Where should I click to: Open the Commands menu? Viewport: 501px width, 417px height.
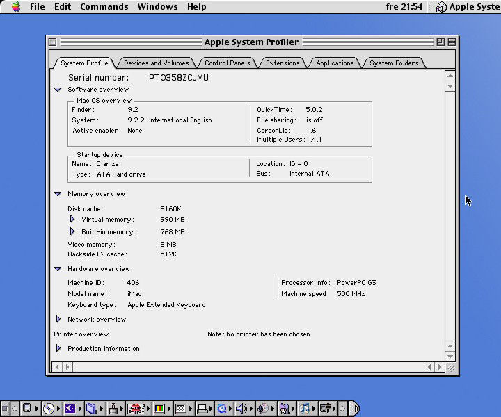coord(104,6)
